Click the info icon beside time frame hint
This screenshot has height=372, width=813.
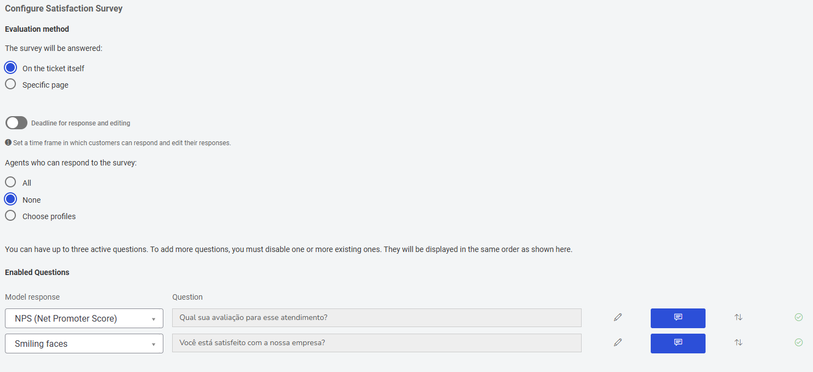[x=8, y=142]
